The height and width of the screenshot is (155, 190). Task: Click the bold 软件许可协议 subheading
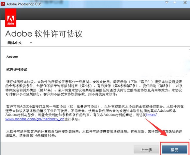[17, 69]
